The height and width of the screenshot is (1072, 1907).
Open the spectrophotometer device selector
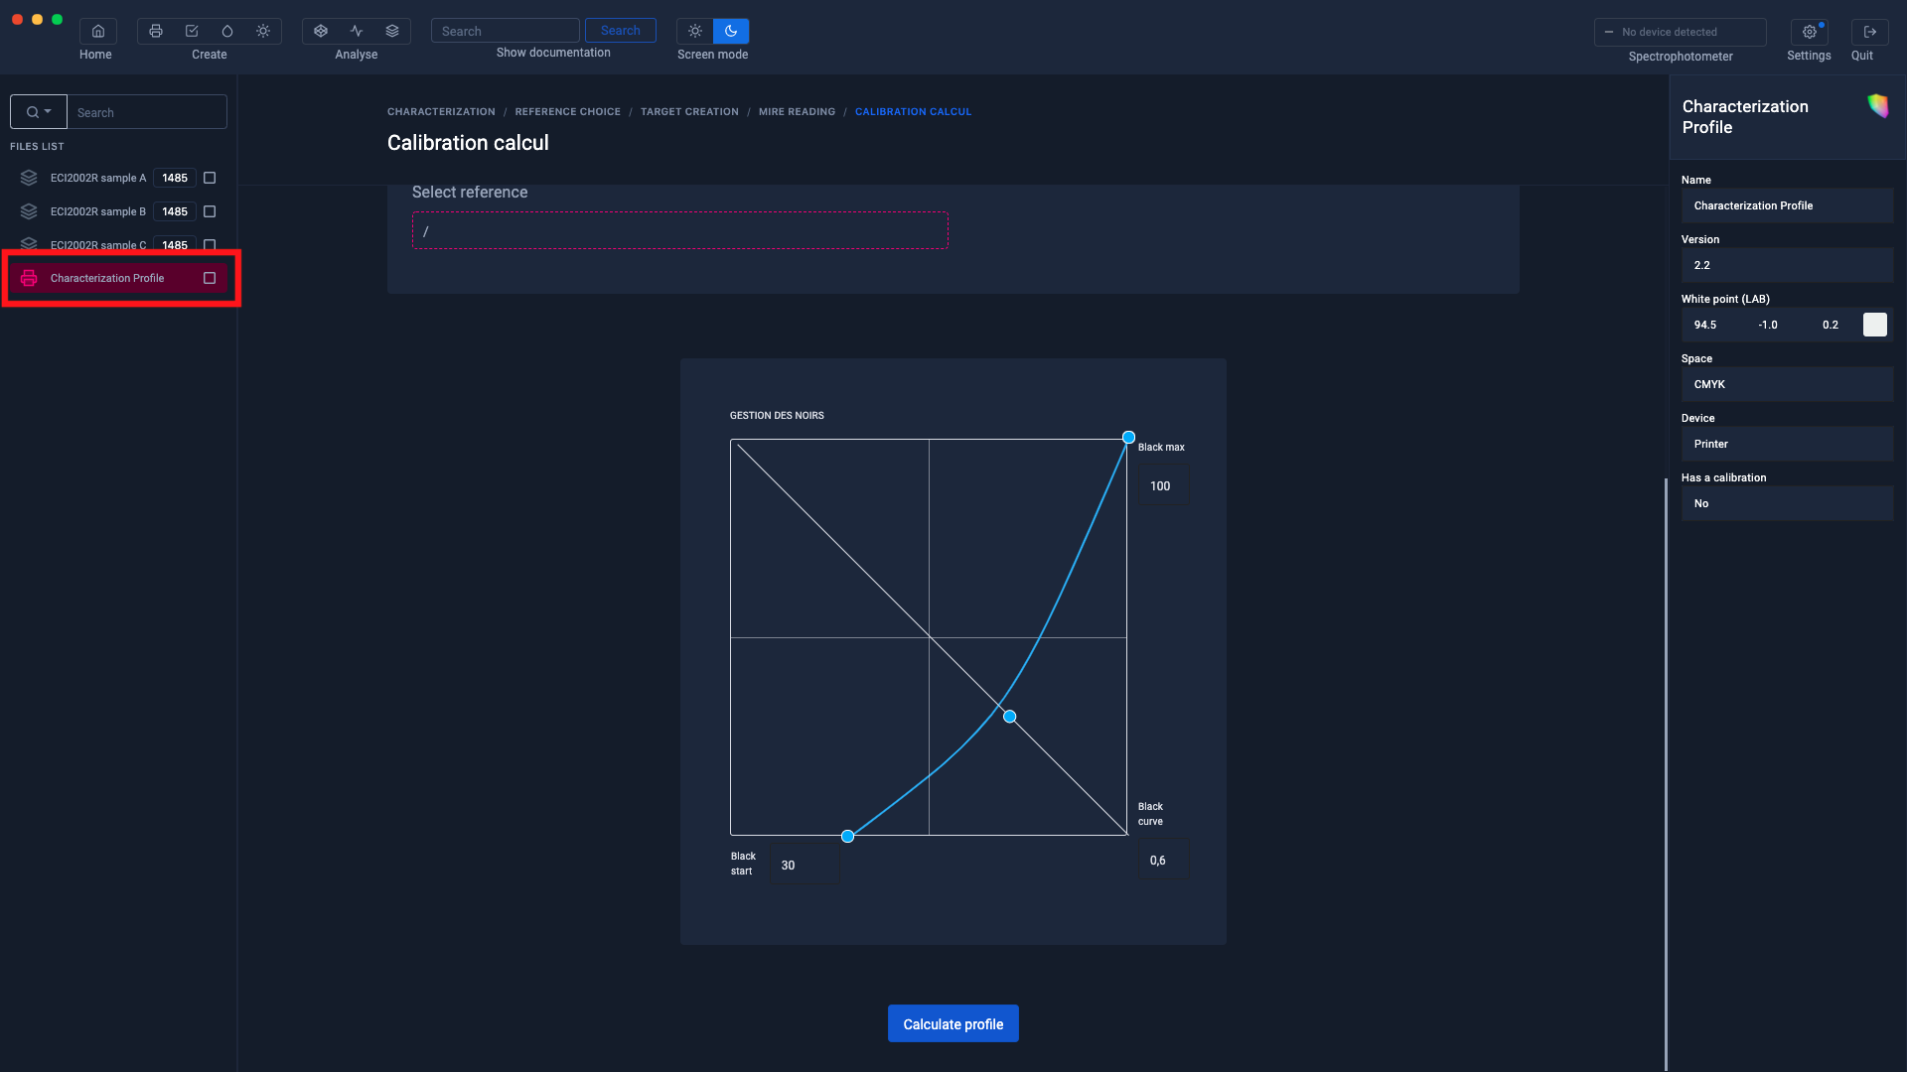(1680, 32)
